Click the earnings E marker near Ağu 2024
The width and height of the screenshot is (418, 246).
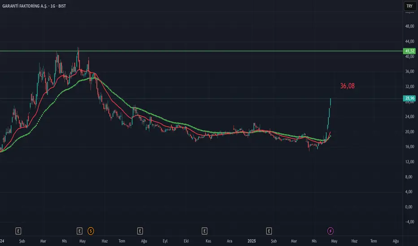[140, 231]
